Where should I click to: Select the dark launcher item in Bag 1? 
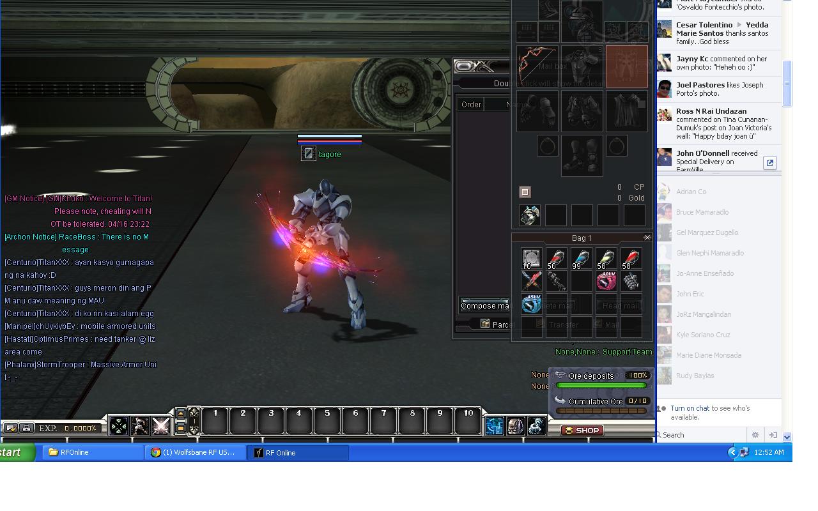(x=556, y=281)
